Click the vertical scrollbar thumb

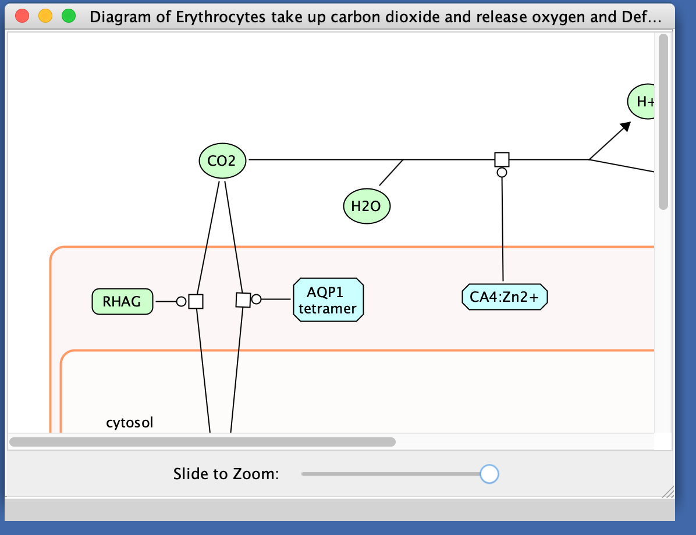[x=663, y=122]
